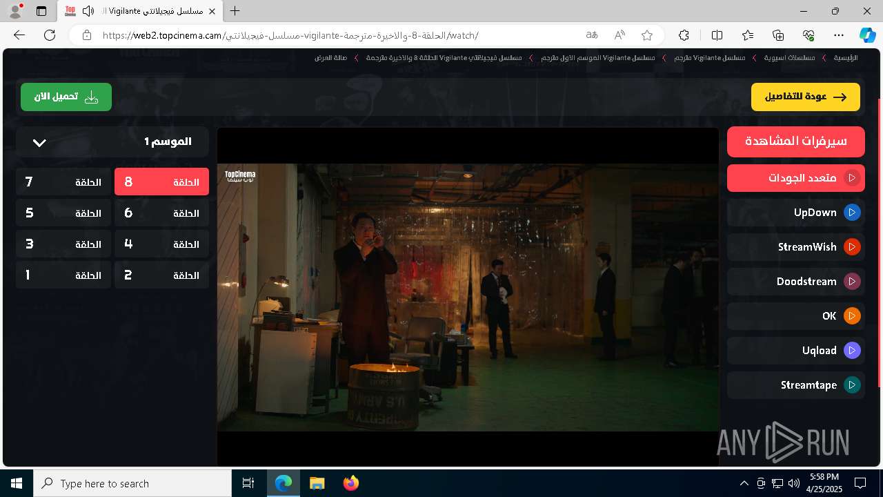Open episode 8
Screen dimensions: 883x497
click(161, 182)
